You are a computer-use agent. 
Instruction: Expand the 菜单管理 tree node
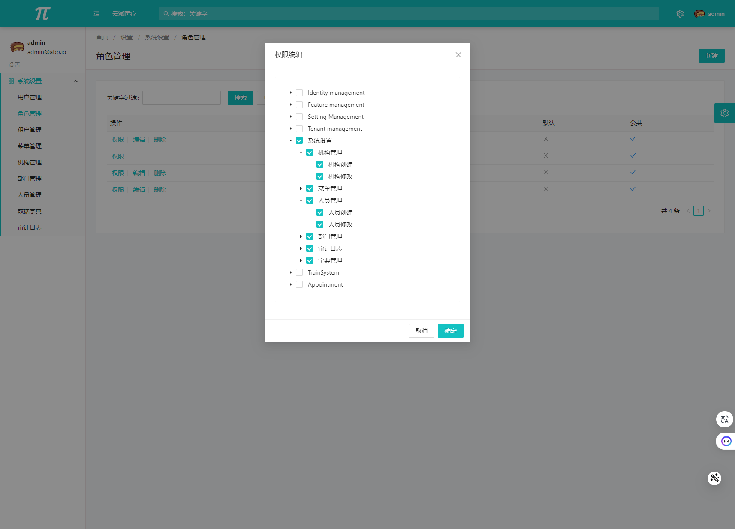301,188
